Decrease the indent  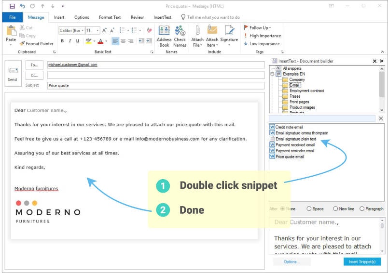click(x=141, y=41)
